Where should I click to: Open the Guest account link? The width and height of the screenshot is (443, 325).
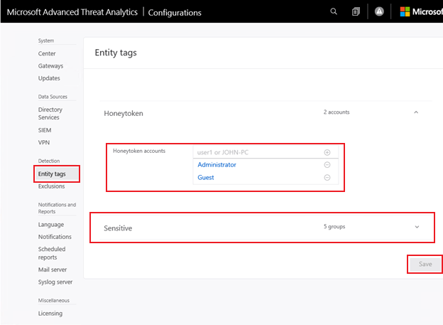click(206, 178)
